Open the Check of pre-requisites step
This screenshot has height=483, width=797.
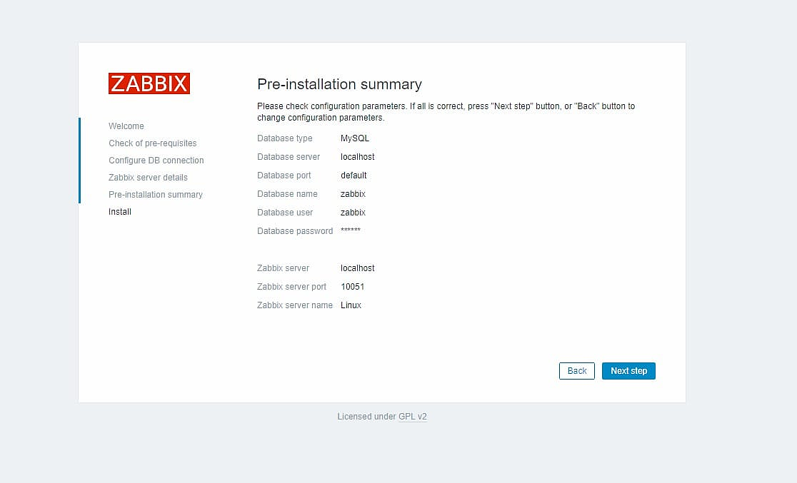[152, 143]
